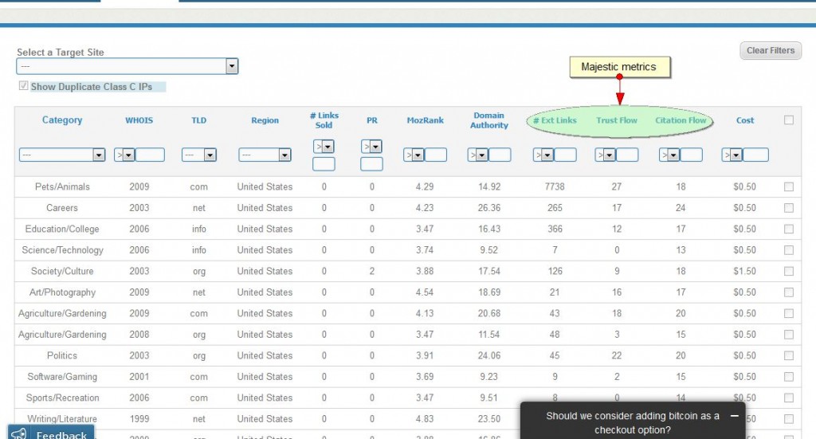Click the $1.50 cost value

745,272
